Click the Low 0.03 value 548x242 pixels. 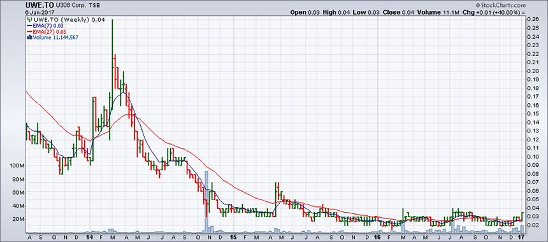coord(366,13)
